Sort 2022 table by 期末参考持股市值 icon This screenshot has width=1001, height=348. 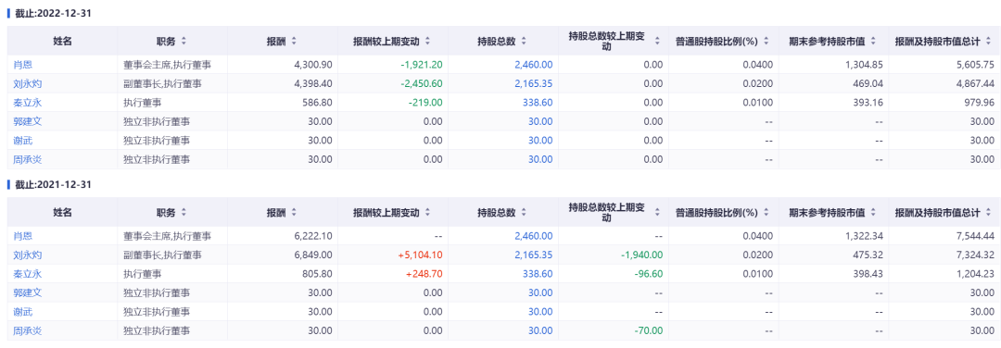pyautogui.click(x=873, y=41)
